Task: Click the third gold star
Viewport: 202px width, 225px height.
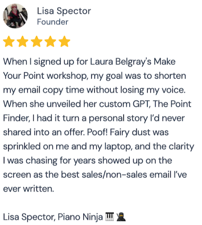Action: coord(36,41)
